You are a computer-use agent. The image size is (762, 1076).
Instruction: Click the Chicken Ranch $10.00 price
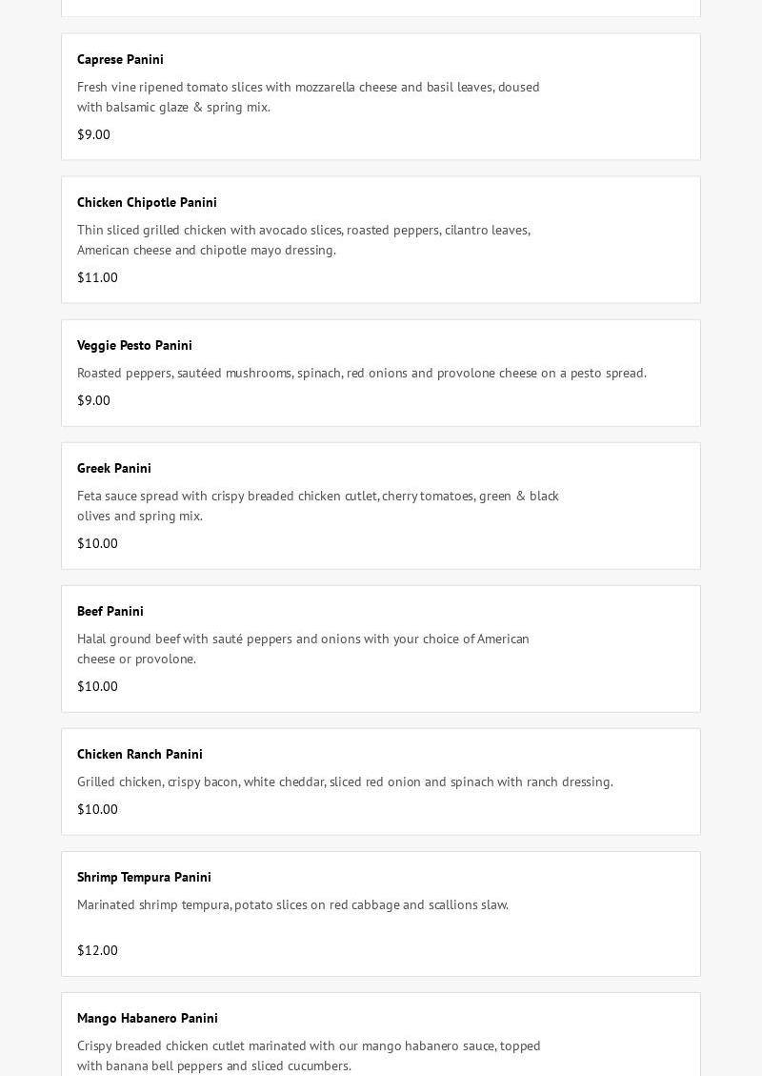point(97,809)
